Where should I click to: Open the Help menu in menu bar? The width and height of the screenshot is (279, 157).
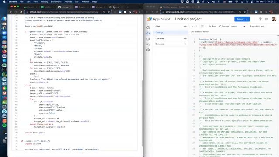point(95,2)
